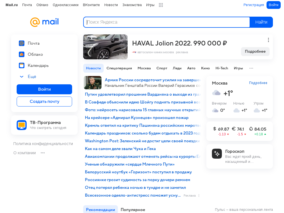
Task: Click the Создать почту button
Action: 44,102
